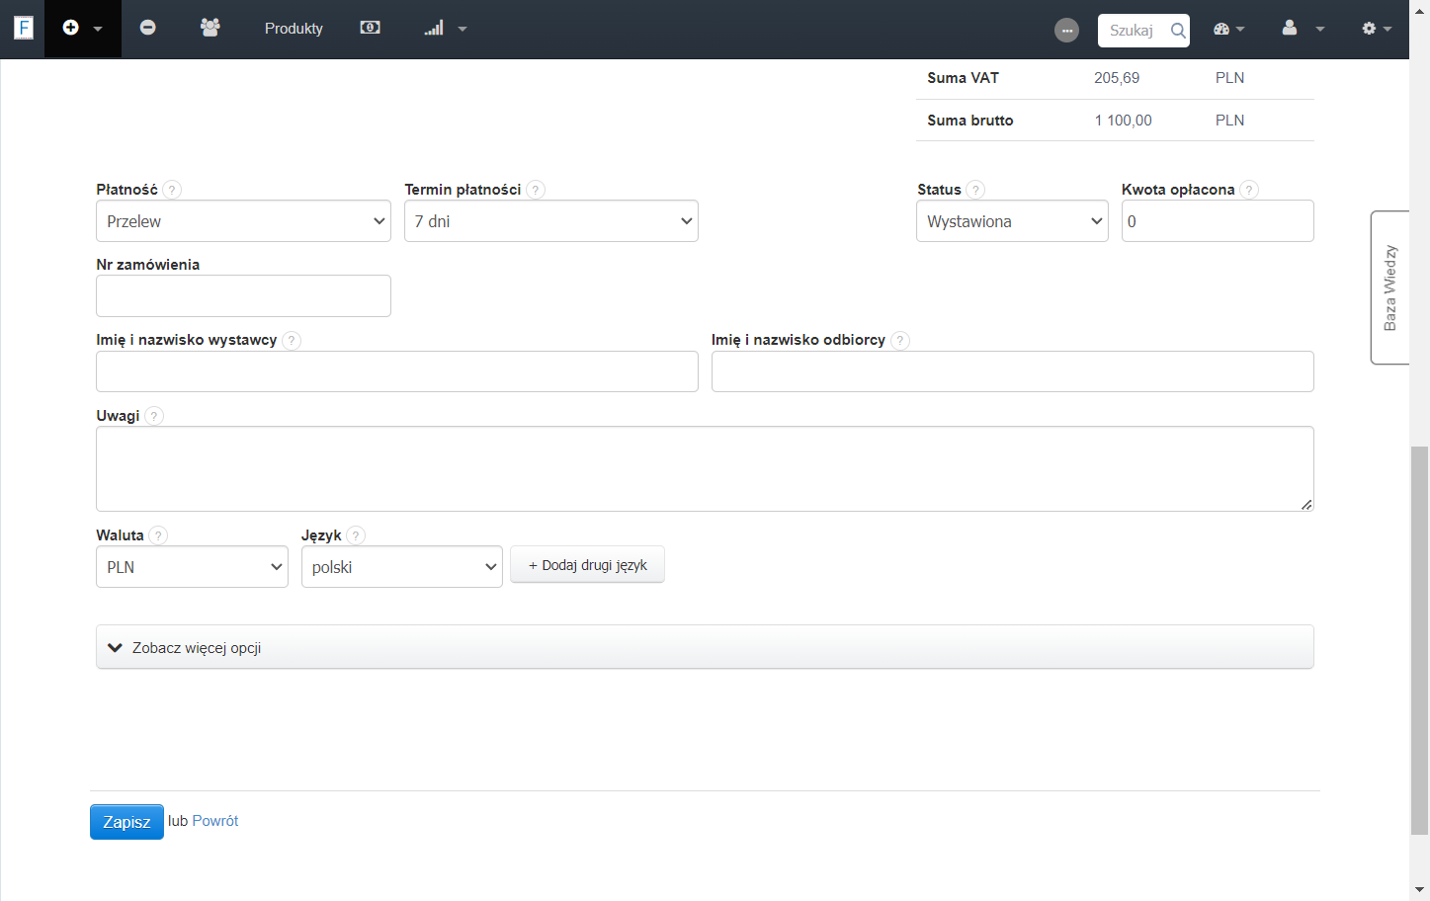Open the clients group icon
Screen dimensions: 1430x901
pyautogui.click(x=210, y=28)
